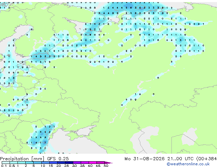The image size is (217, 167).
Task: Click the 20 to 25 mm legend swatch
Action: coord(61,163)
